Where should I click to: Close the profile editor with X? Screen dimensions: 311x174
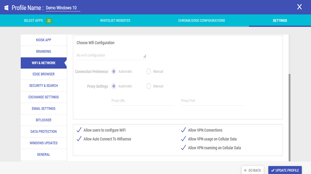[299, 7]
